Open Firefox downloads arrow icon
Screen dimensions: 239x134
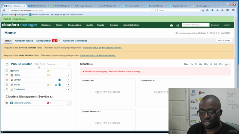[x=212, y=10]
